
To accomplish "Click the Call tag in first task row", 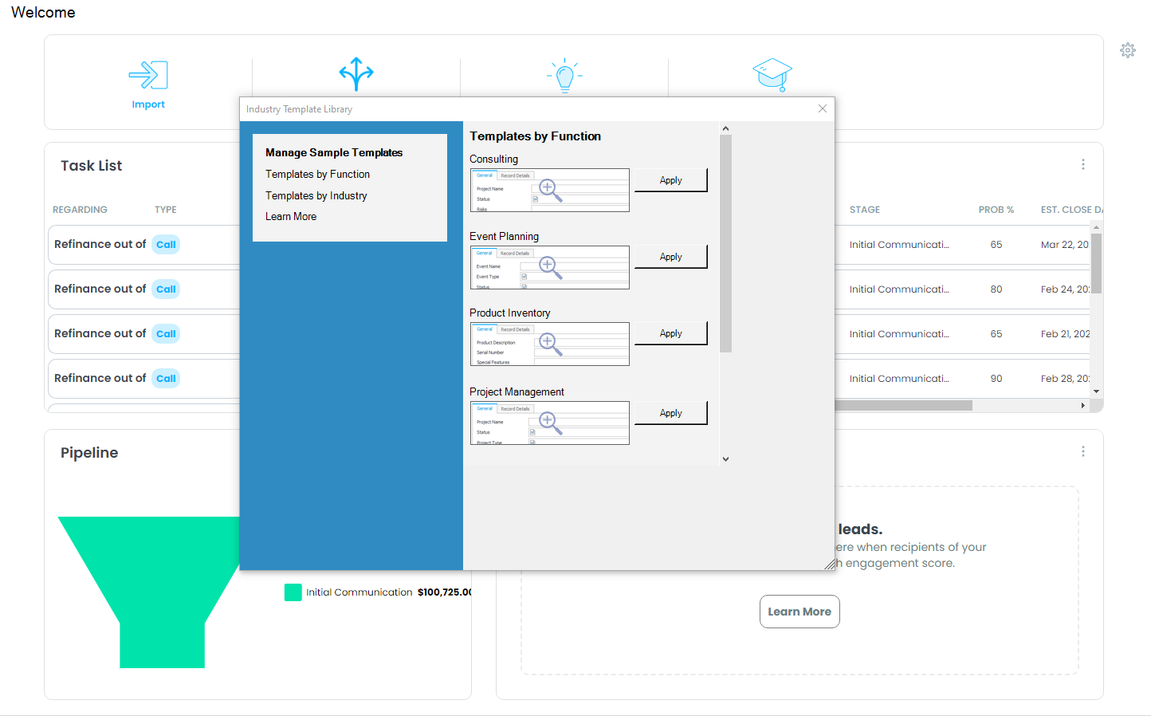I will (166, 245).
